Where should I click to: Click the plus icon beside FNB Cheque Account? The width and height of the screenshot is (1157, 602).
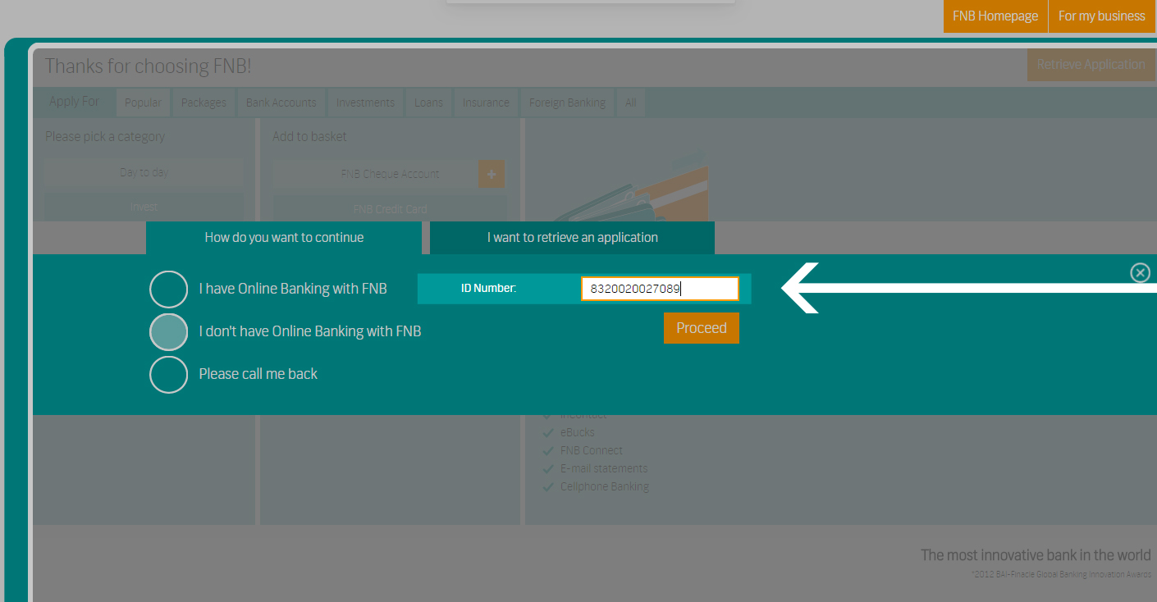pyautogui.click(x=492, y=174)
